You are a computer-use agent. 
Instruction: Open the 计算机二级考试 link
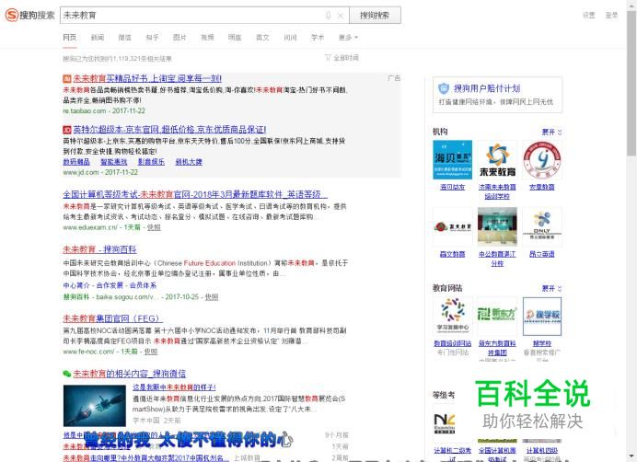tap(453, 455)
